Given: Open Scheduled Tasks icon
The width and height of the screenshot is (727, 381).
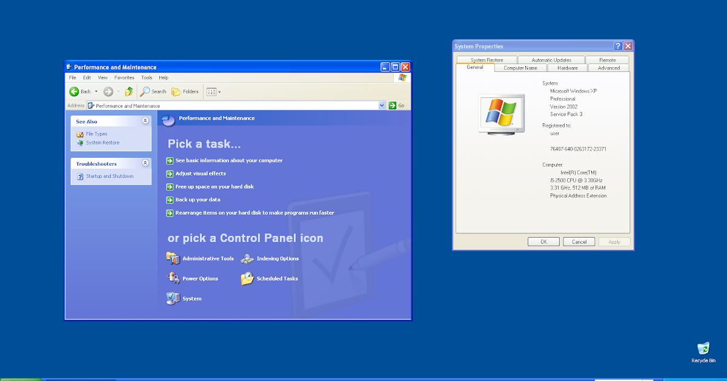Looking at the screenshot, I should [247, 278].
